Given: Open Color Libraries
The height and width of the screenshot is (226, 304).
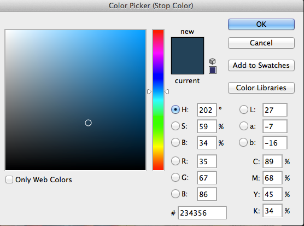Looking at the screenshot, I should [261, 88].
